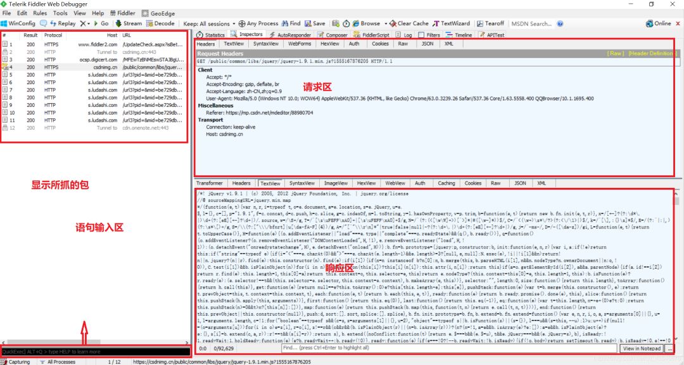Viewport: 684px width, 365px height.
Task: Expand the Browse dropdown arrow
Action: [386, 23]
